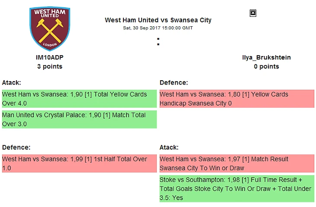Click the West Ham United crest logo
316x207 pixels.
coord(50,29)
